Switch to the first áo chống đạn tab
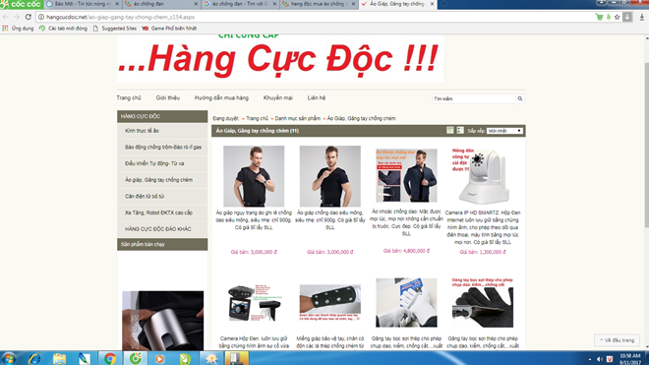Screen dimensions: 649x365 point(161,4)
